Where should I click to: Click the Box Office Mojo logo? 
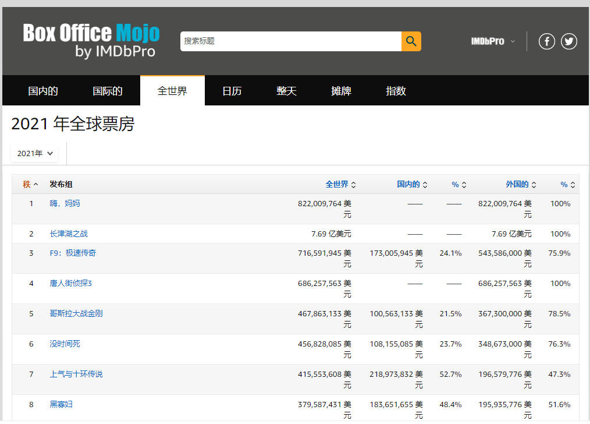(91, 41)
